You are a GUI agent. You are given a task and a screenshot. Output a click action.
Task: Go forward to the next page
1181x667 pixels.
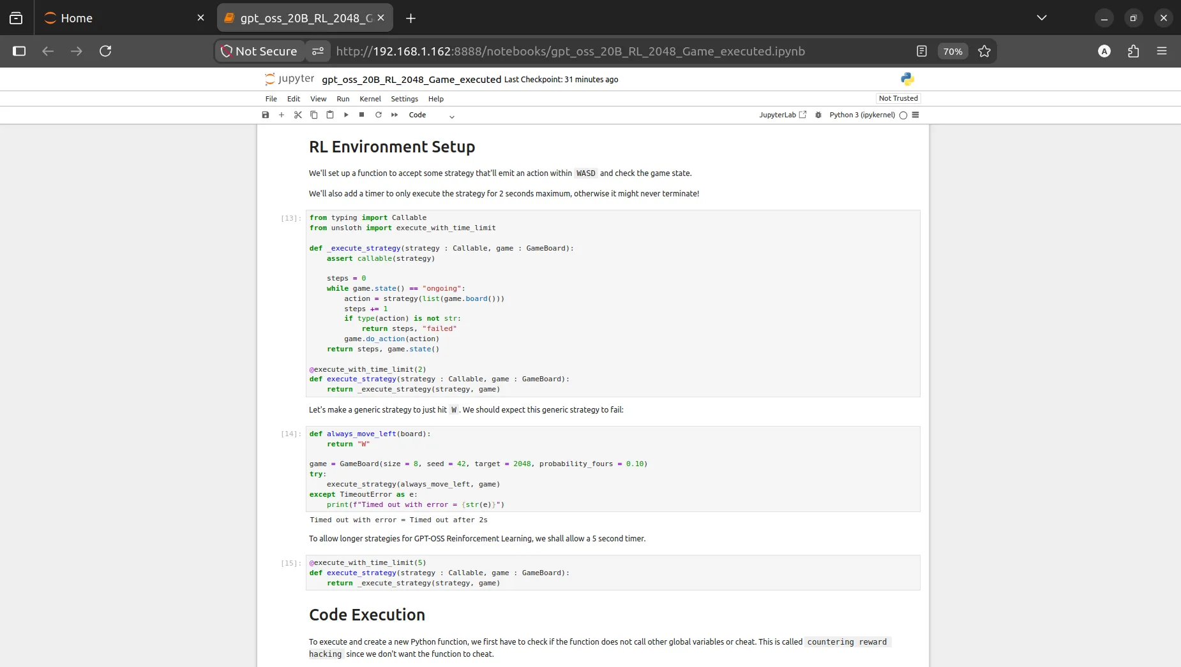click(77, 51)
